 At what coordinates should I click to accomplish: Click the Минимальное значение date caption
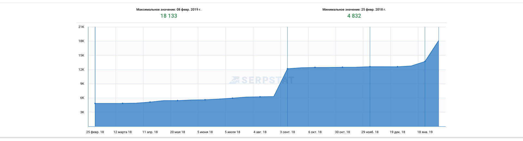point(354,10)
